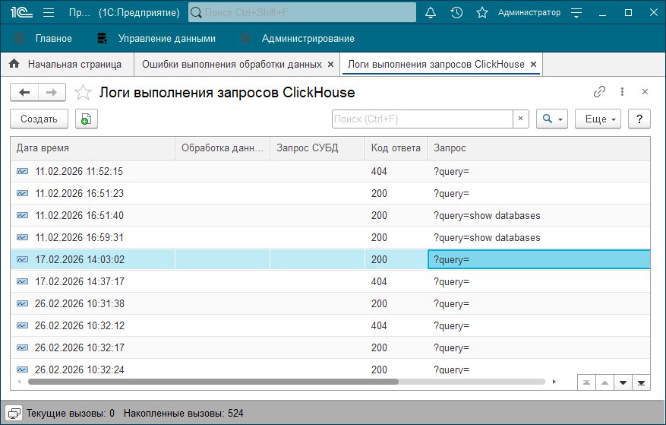Click Накопленные вызовы: 524 status text
This screenshot has width=666, height=425.
click(184, 413)
